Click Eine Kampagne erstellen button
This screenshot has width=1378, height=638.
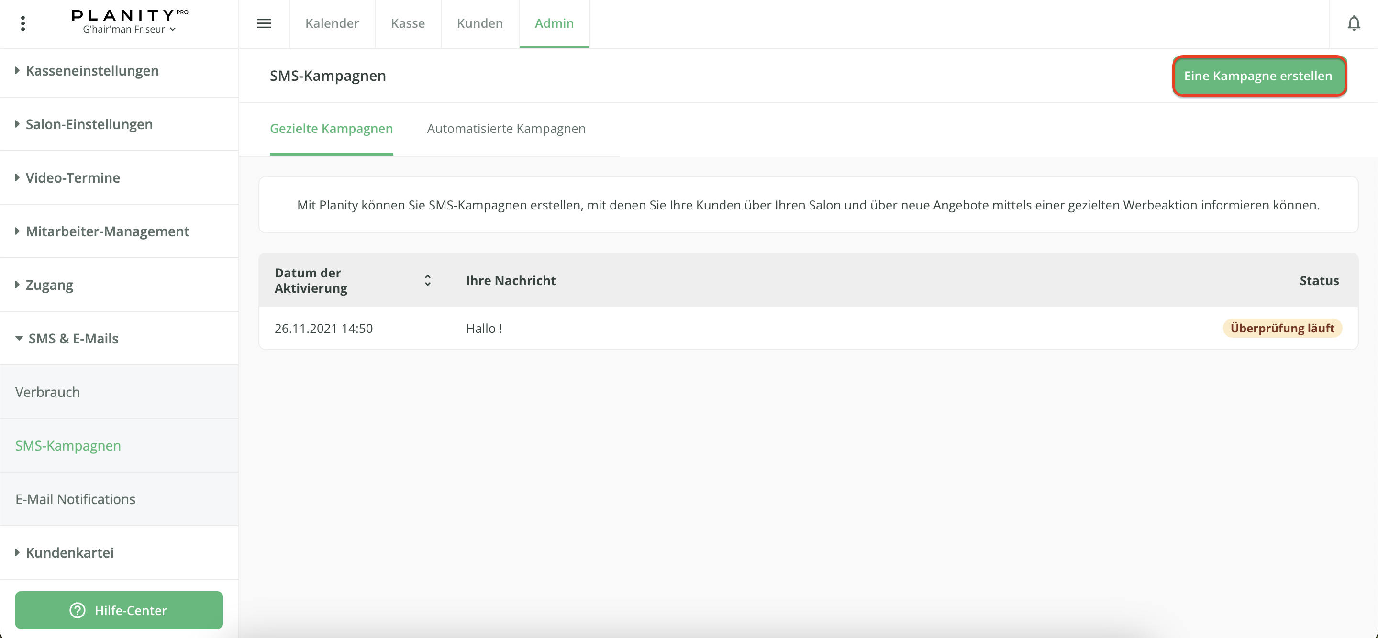[x=1258, y=76]
